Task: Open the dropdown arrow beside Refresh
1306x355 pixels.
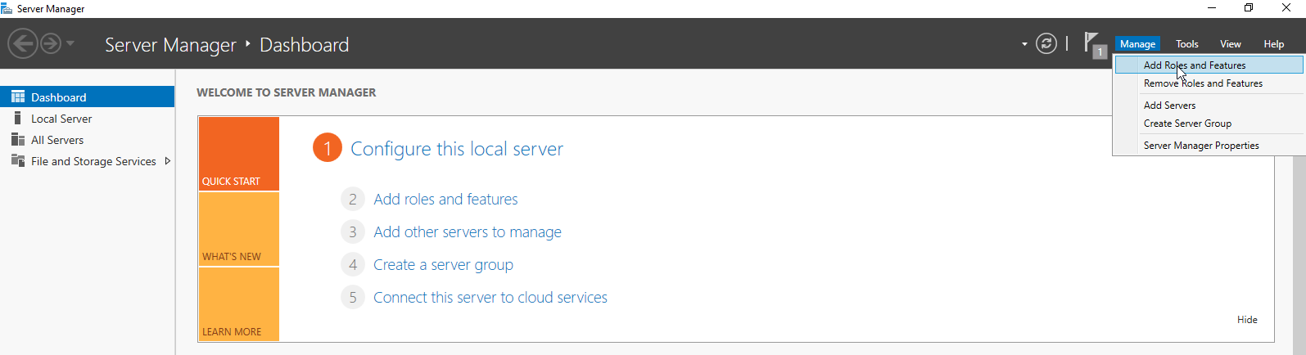Action: [1024, 44]
